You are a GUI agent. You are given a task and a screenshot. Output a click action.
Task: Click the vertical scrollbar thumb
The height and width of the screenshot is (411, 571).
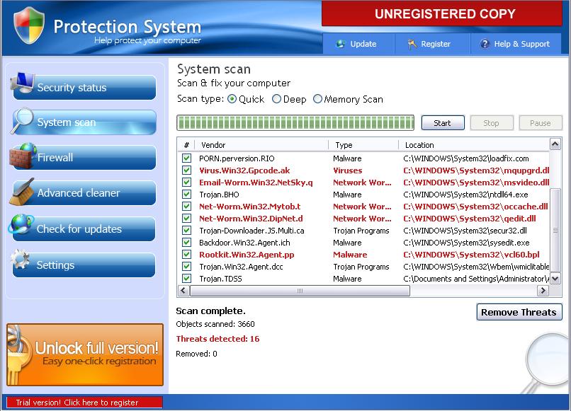pos(555,230)
